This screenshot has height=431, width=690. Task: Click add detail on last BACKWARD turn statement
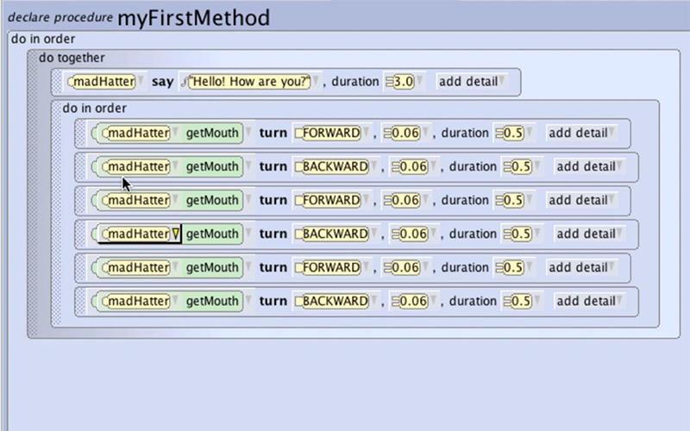click(589, 301)
